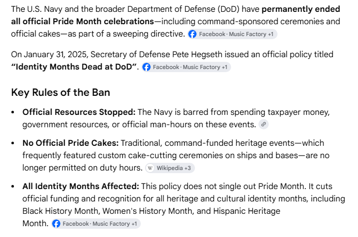Viewport: 358px width, 237px height.
Task: Click the chain-link source icon after "these events"
Action: pyautogui.click(x=264, y=124)
